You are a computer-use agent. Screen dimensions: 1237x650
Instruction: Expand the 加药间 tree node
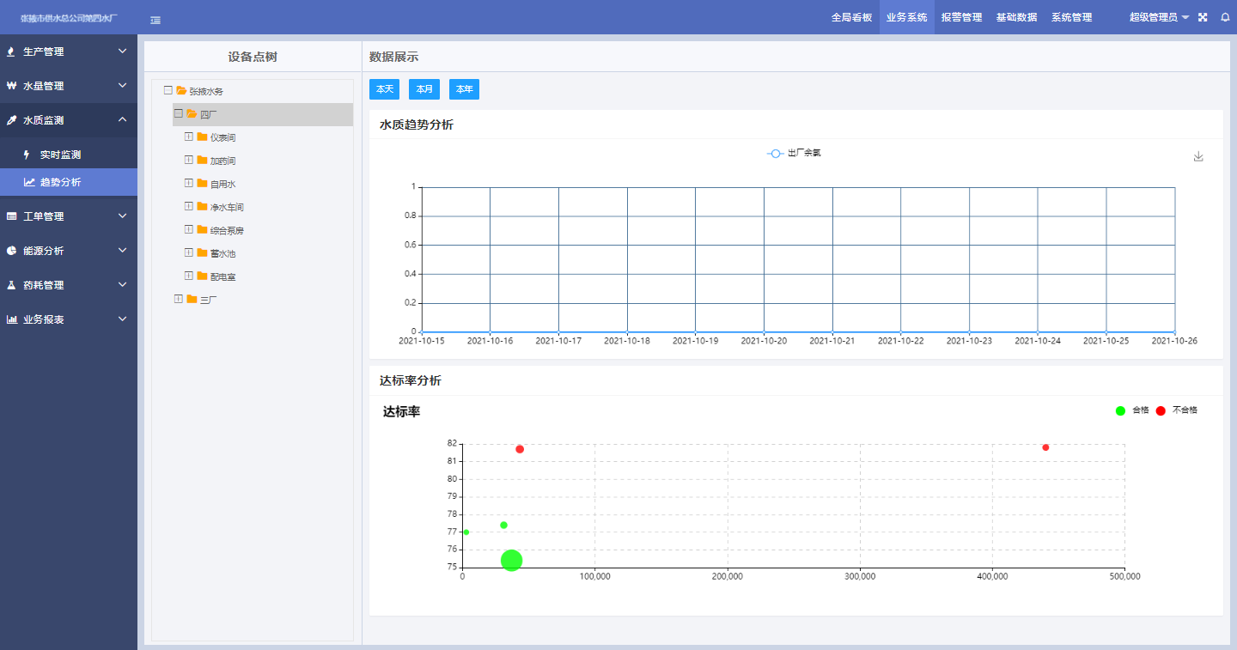tap(189, 161)
